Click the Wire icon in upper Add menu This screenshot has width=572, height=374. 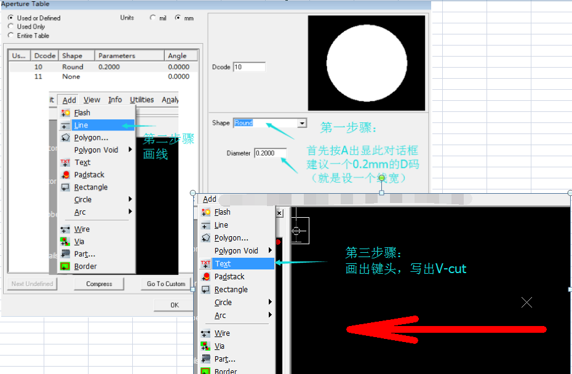click(66, 229)
